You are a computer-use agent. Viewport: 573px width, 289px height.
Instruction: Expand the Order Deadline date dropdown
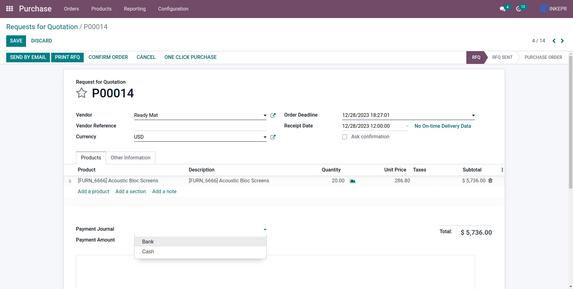[x=473, y=115]
